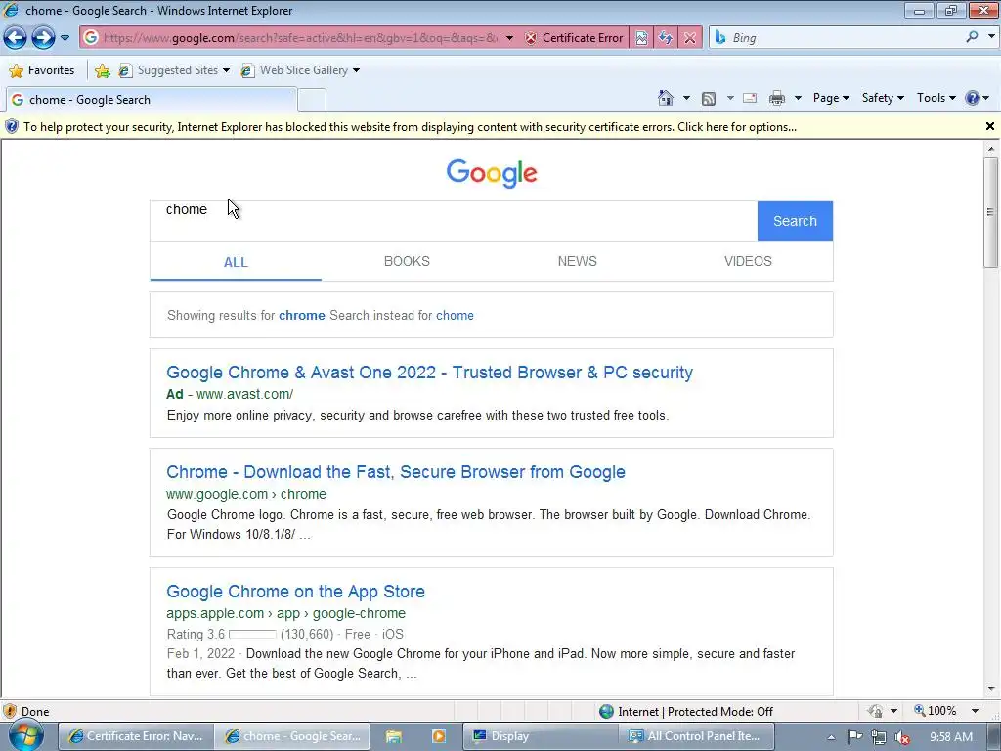Click the Google logo

pyautogui.click(x=492, y=173)
